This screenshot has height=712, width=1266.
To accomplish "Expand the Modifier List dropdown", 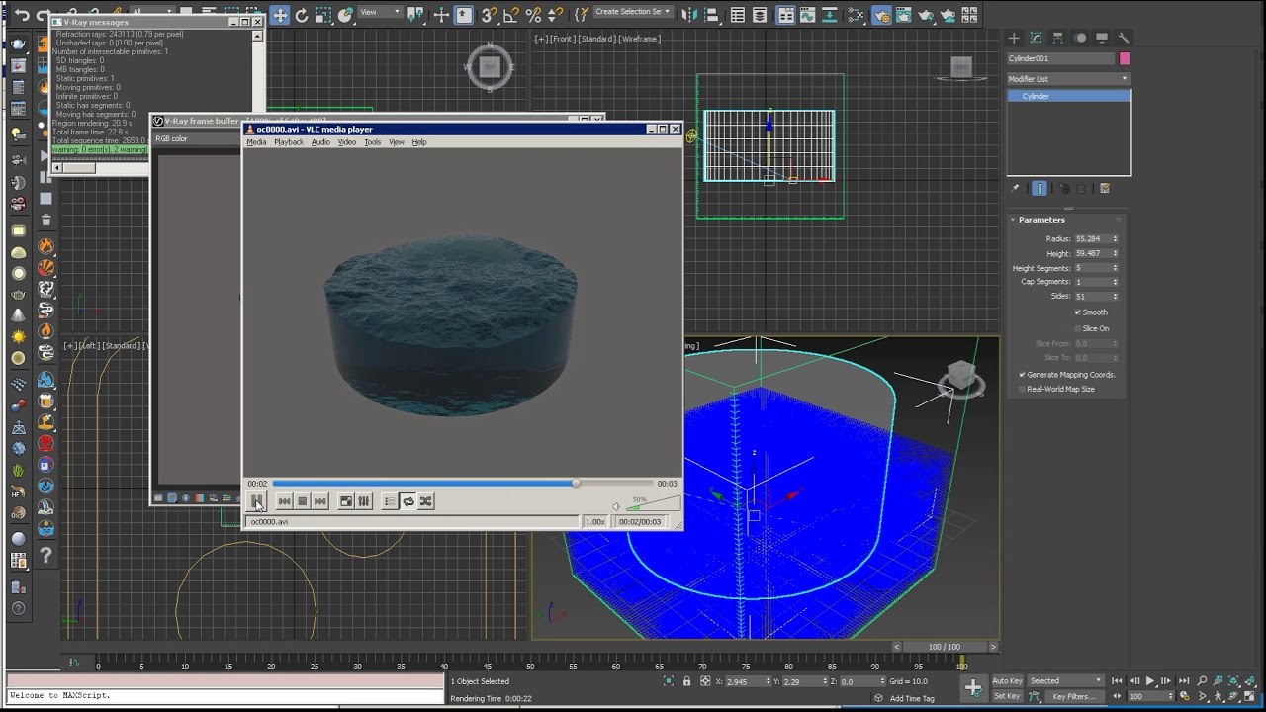I will pyautogui.click(x=1068, y=79).
